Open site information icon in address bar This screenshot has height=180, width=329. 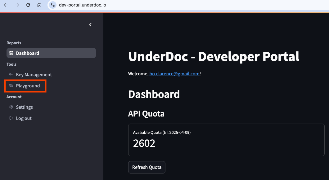pos(53,5)
